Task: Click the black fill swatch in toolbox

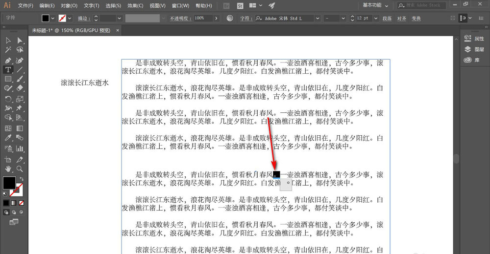Action: pyautogui.click(x=9, y=183)
